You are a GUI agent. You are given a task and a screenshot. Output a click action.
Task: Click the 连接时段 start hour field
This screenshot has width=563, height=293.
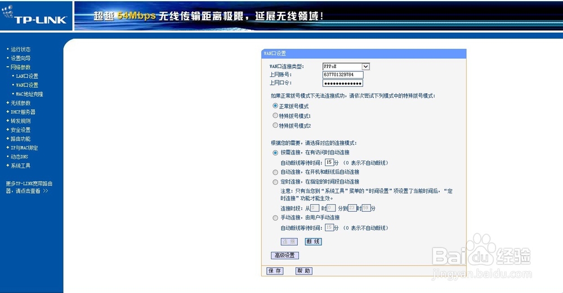315,208
